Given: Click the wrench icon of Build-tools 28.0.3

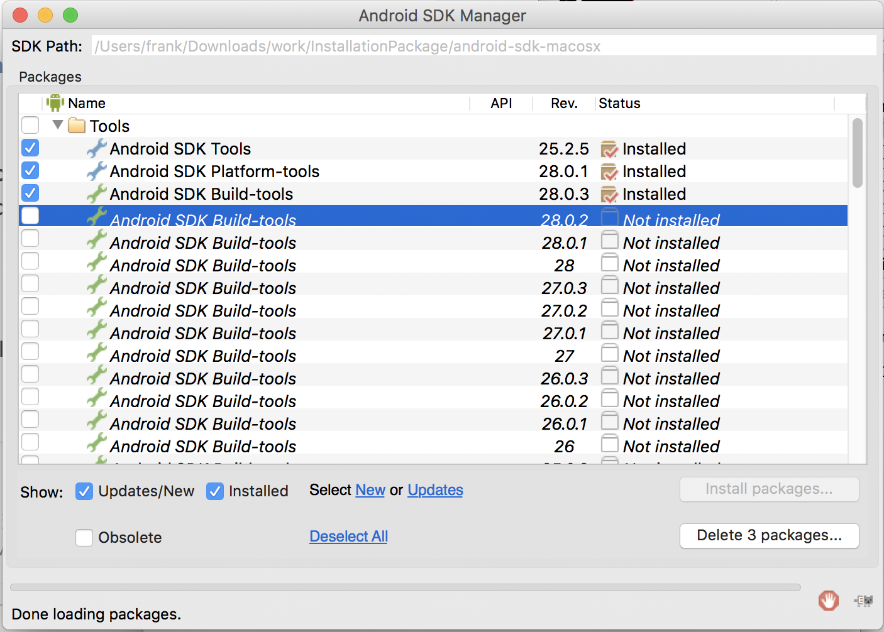Looking at the screenshot, I should point(96,193).
